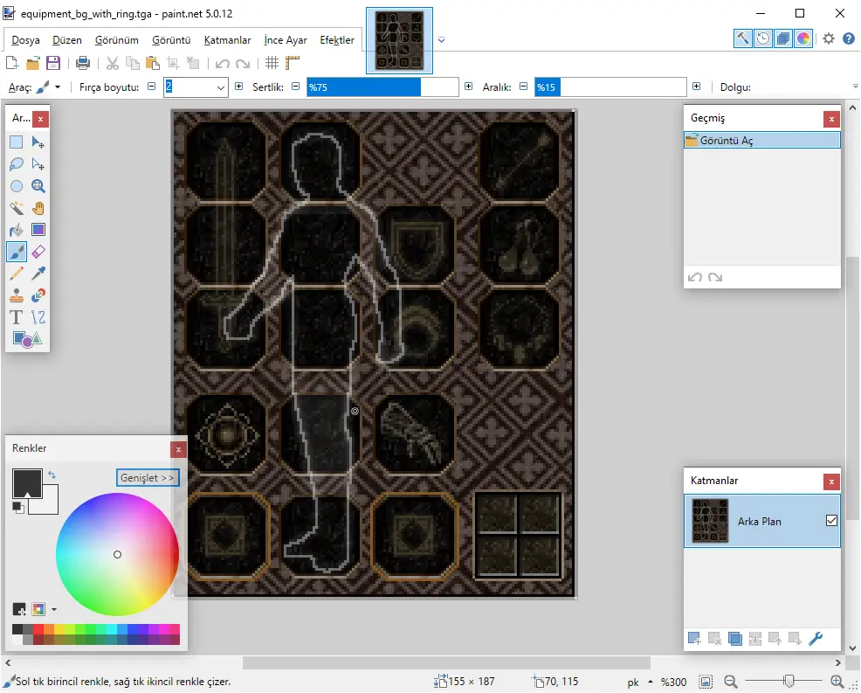Select the Color Picker eyedropper tool
The height and width of the screenshot is (693, 861).
tap(38, 274)
